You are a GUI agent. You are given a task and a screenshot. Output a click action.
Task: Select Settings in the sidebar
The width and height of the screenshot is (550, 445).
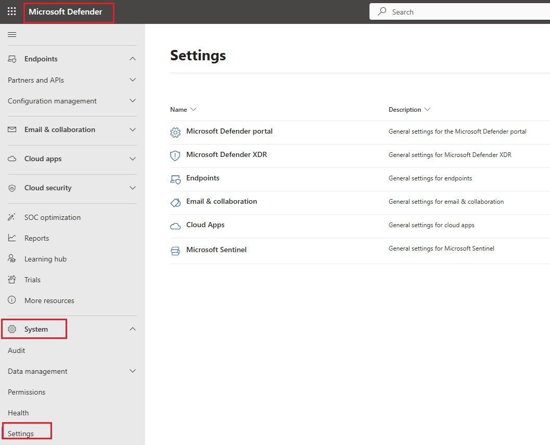click(x=21, y=434)
